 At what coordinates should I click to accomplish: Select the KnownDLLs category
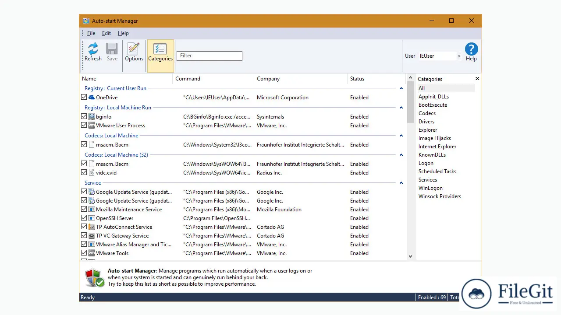(x=432, y=155)
